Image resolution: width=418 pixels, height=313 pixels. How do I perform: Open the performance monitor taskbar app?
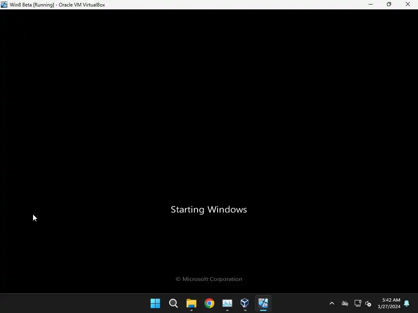(x=227, y=303)
